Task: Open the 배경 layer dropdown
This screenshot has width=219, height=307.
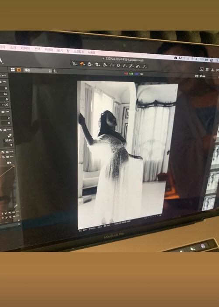Action: pos(37,70)
